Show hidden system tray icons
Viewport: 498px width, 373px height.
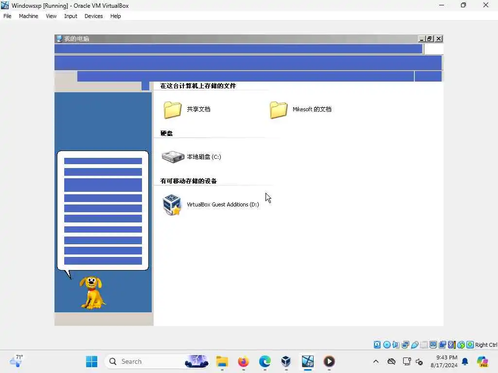coord(376,361)
